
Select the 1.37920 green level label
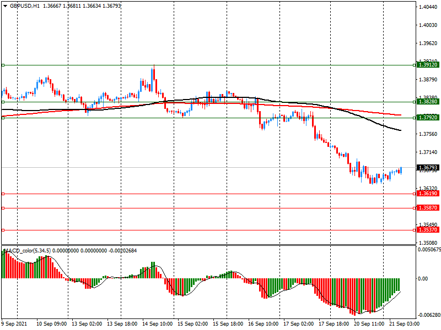[x=428, y=118]
